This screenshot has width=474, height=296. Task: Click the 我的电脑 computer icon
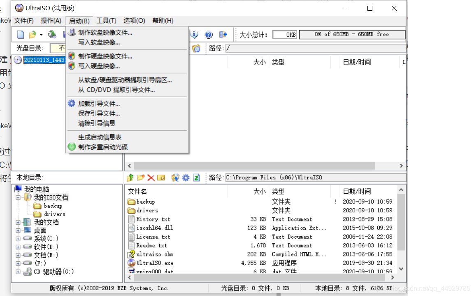18,189
